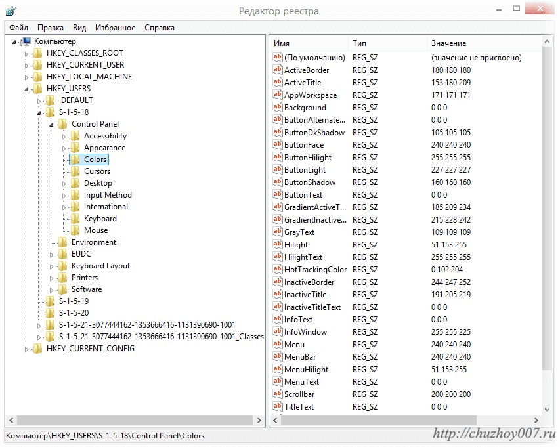The width and height of the screenshot is (560, 447).
Task: Click the string icon beside ButtonFace
Action: pyautogui.click(x=278, y=144)
